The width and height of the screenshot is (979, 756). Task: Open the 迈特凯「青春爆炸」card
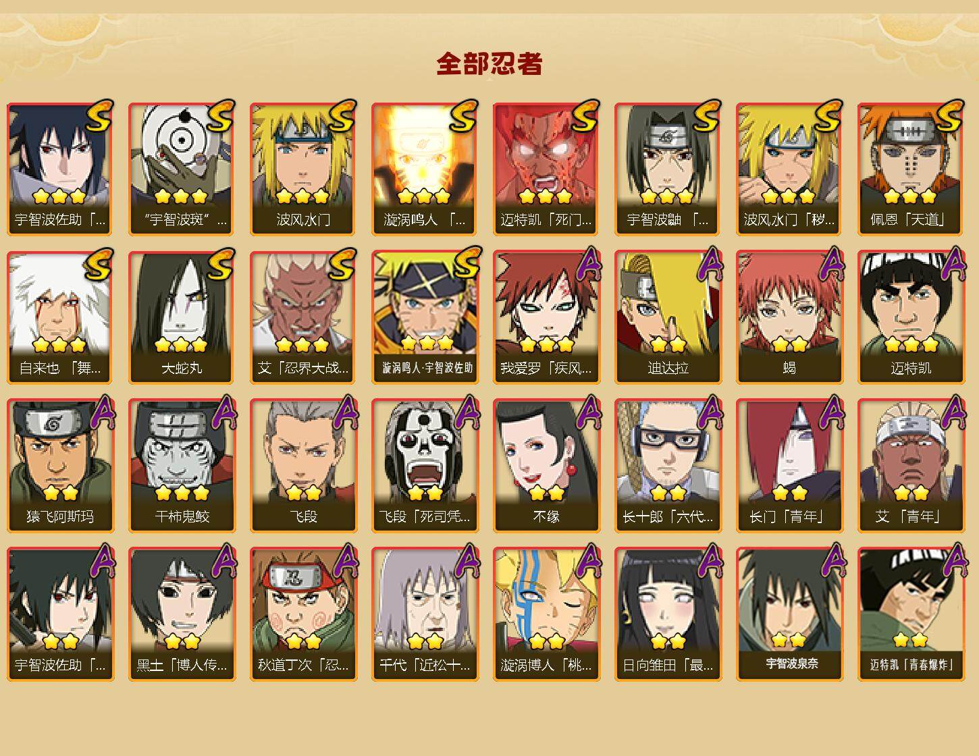910,614
